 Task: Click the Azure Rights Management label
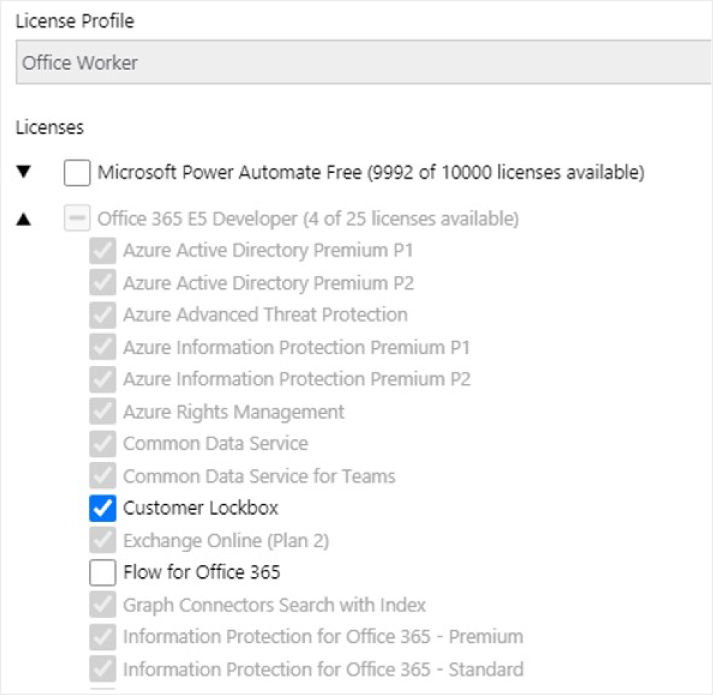pos(234,412)
